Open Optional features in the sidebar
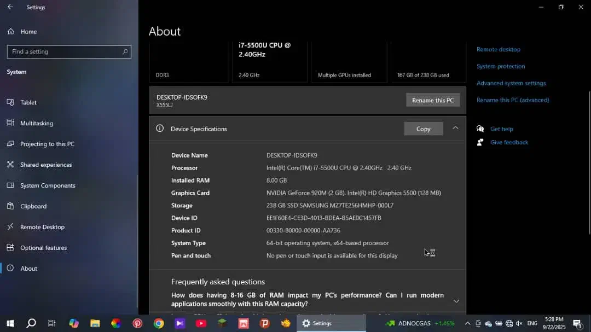The height and width of the screenshot is (332, 591). (43, 248)
